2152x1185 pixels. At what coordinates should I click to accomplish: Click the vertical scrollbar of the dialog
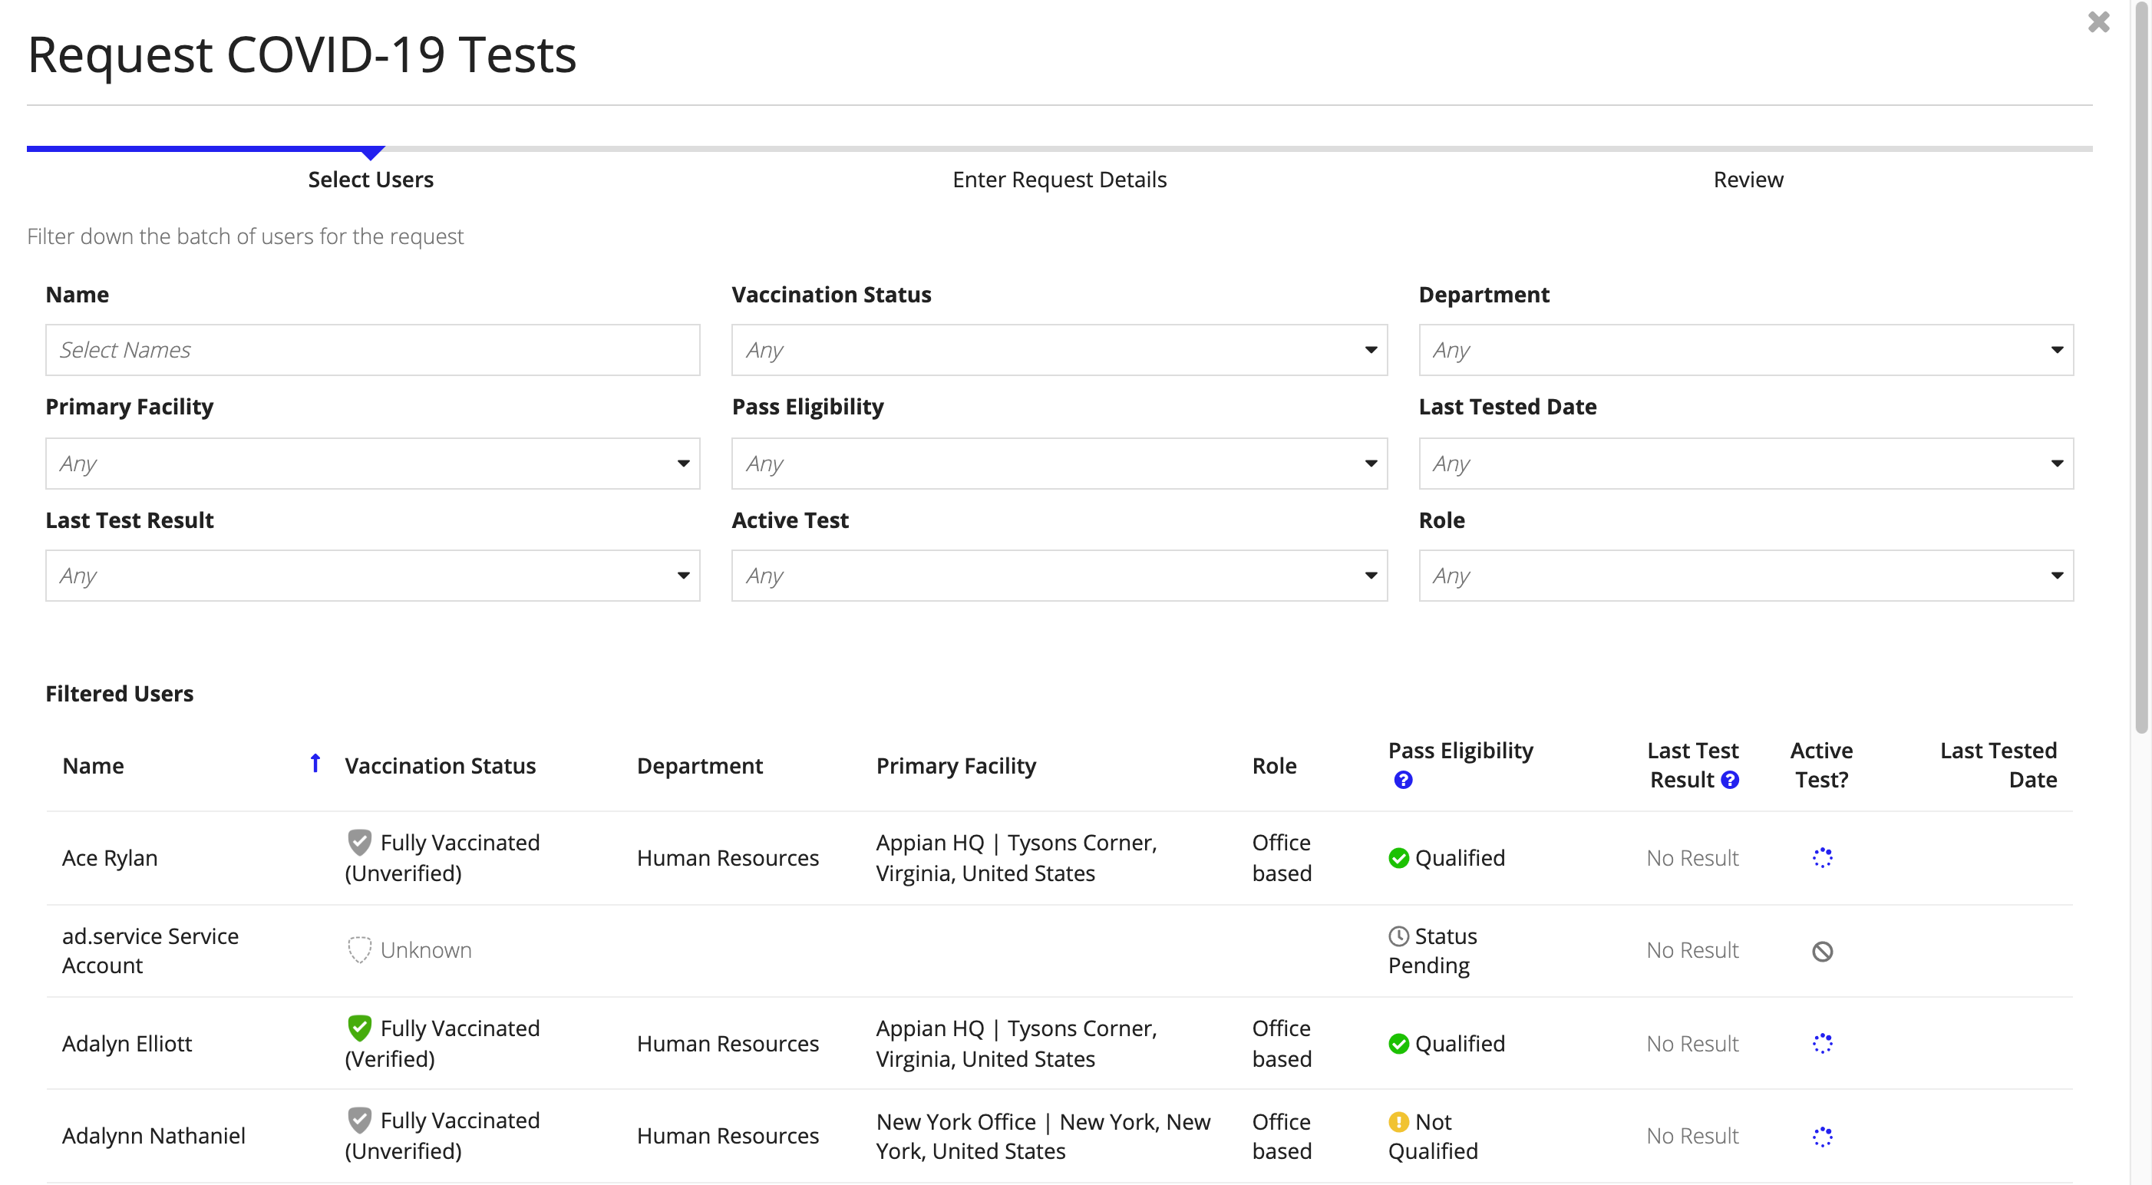coord(2141,368)
